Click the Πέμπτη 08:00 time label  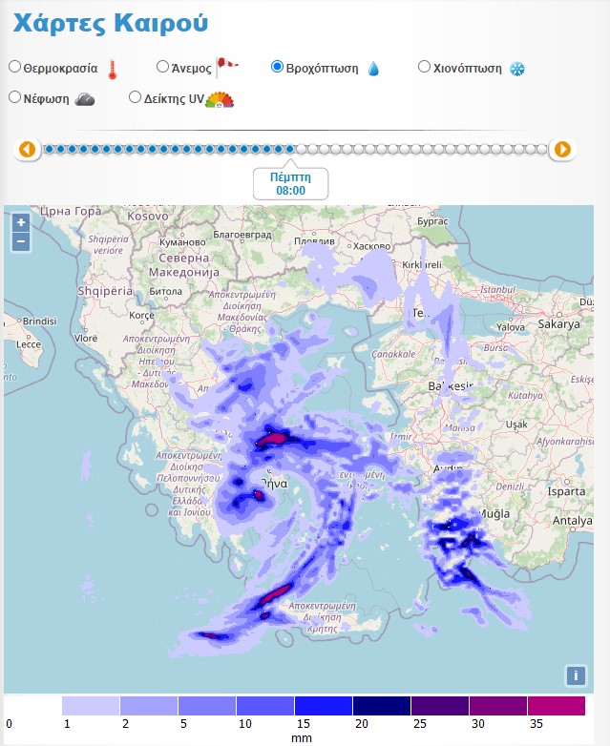[x=290, y=183]
